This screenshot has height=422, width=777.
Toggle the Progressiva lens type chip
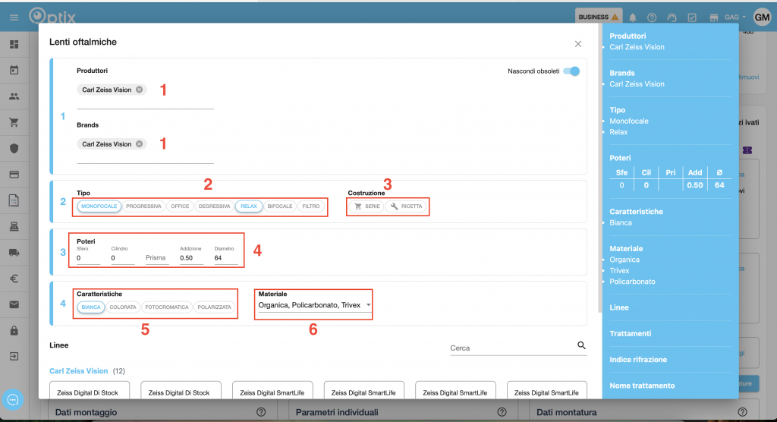(x=143, y=206)
